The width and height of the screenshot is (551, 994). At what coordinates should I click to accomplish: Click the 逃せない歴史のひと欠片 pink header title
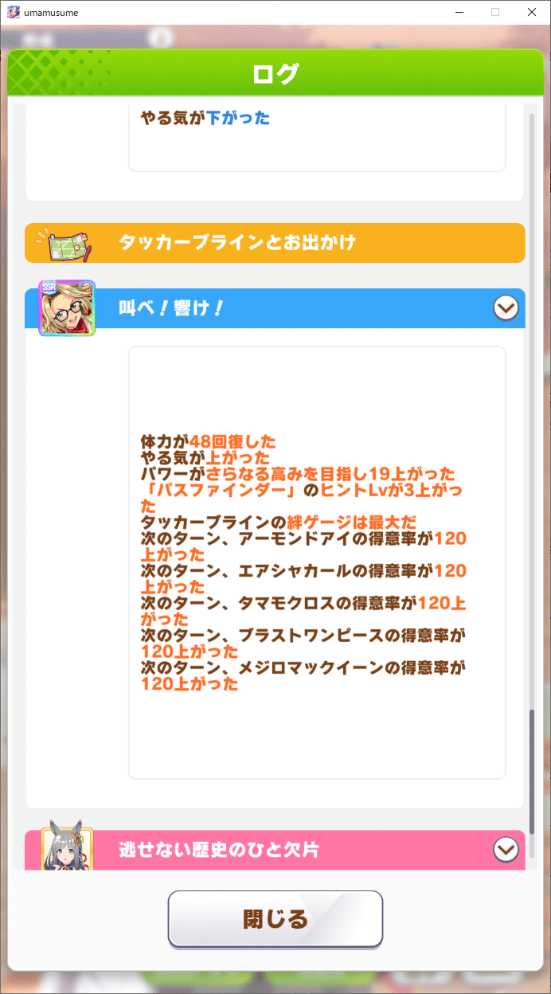click(219, 850)
